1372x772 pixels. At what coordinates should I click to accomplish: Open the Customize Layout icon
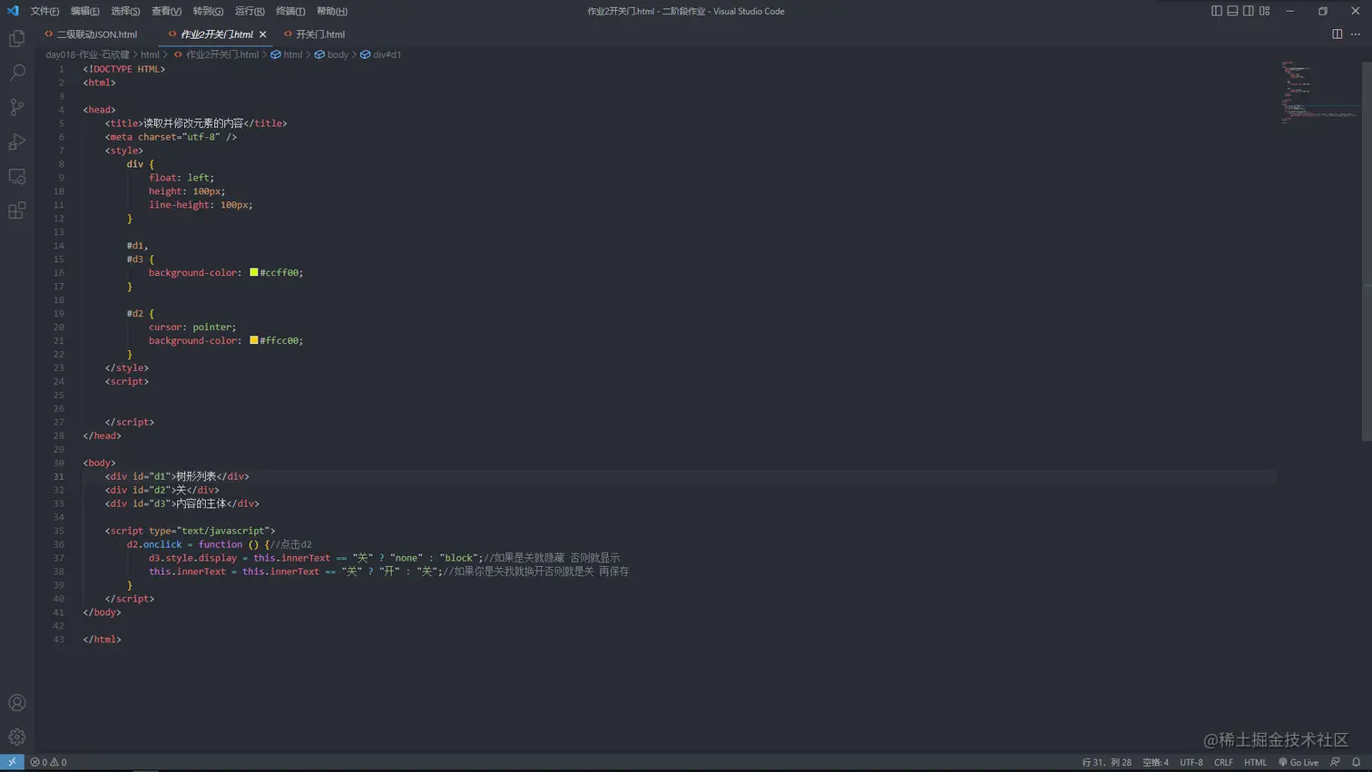(1265, 11)
